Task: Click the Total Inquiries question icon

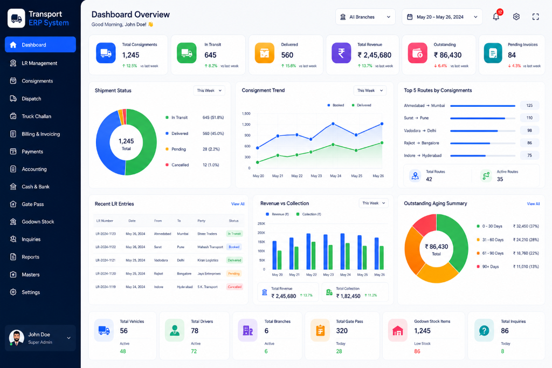Action: (x=484, y=330)
